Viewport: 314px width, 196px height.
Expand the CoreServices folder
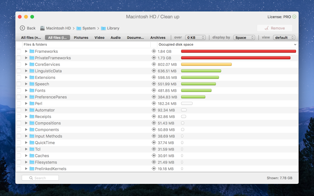pos(26,64)
